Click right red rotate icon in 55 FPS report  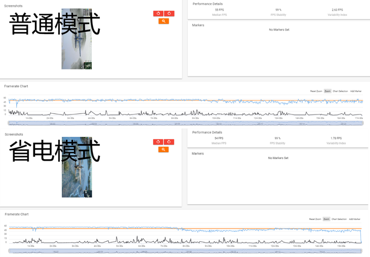[169, 14]
